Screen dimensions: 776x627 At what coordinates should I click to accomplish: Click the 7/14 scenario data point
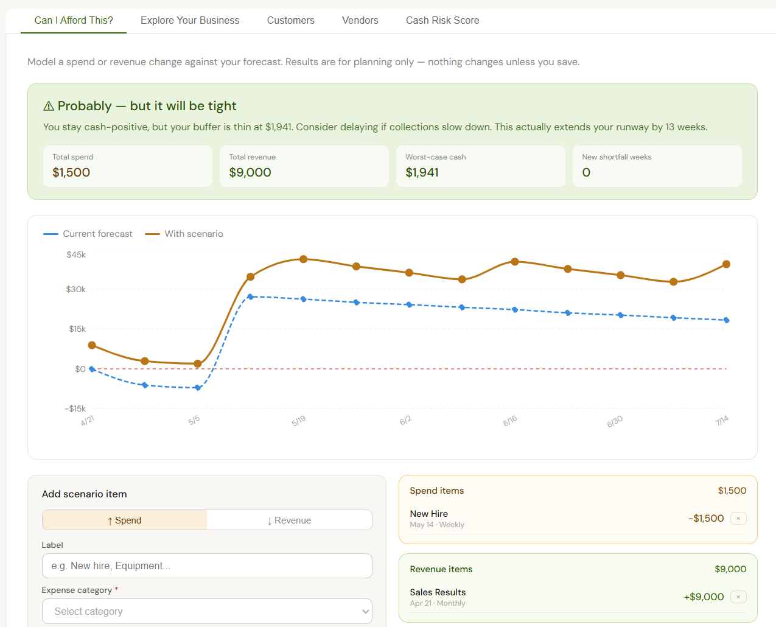coord(726,264)
